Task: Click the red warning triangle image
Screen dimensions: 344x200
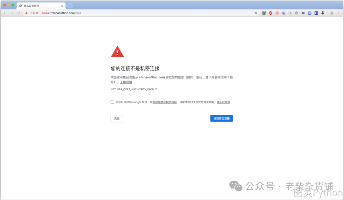Action: (117, 52)
